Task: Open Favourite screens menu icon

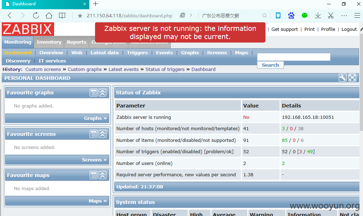Action: pos(94,134)
